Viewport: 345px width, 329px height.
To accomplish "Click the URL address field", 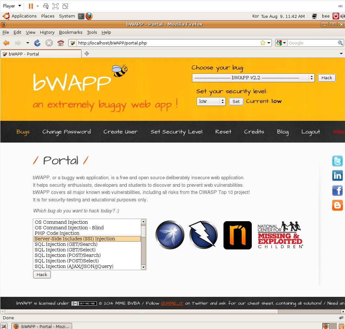I will [168, 43].
